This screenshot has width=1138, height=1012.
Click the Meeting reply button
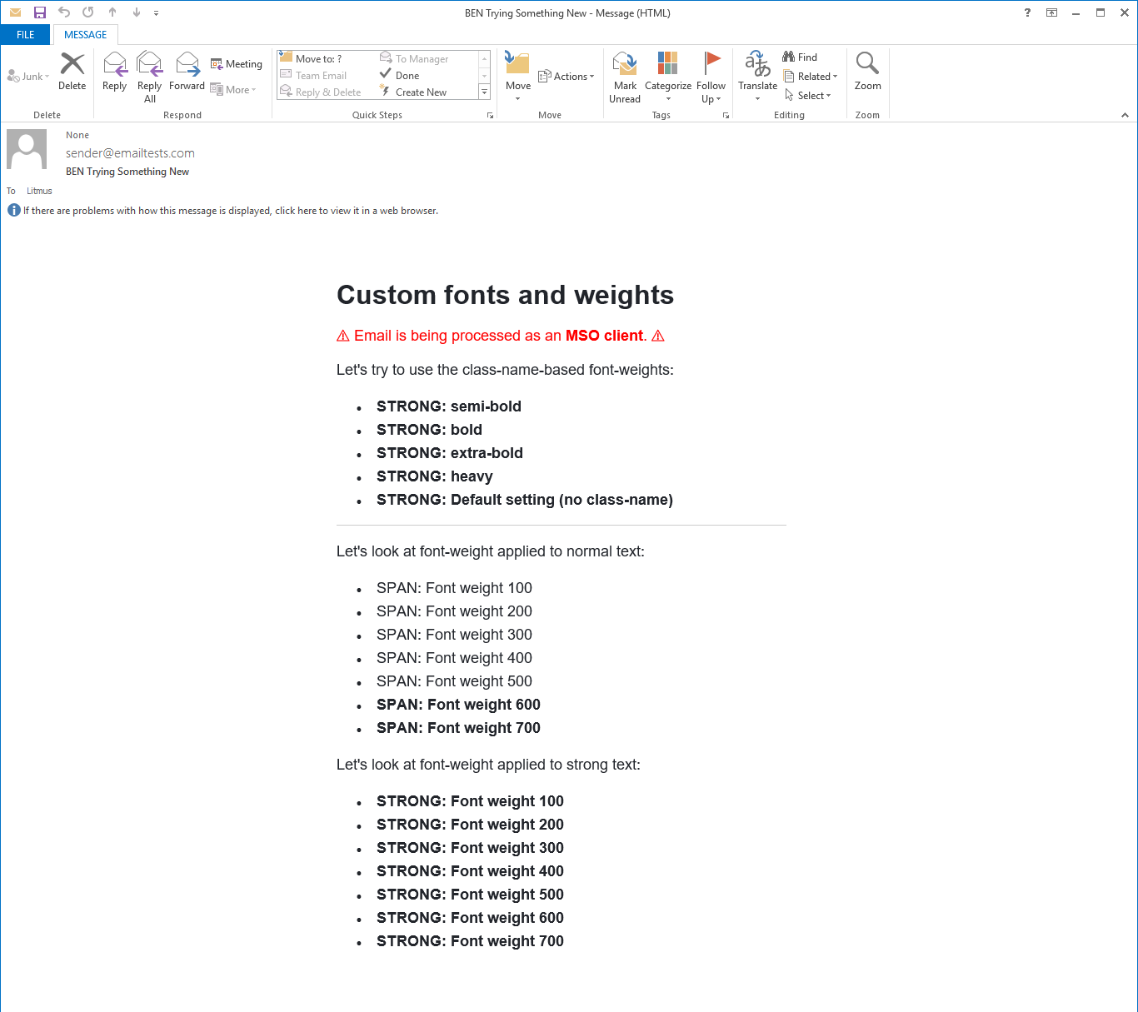click(x=237, y=64)
